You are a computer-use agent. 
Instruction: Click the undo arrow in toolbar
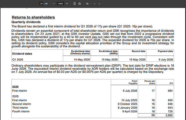click(94, 4)
